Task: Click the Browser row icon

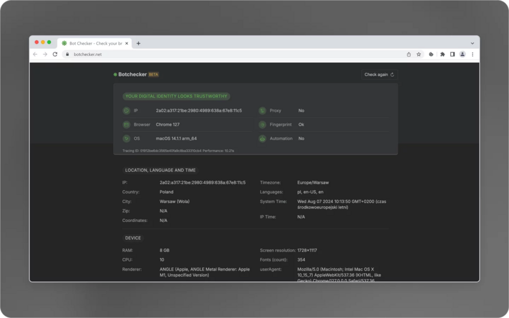Action: click(x=126, y=124)
